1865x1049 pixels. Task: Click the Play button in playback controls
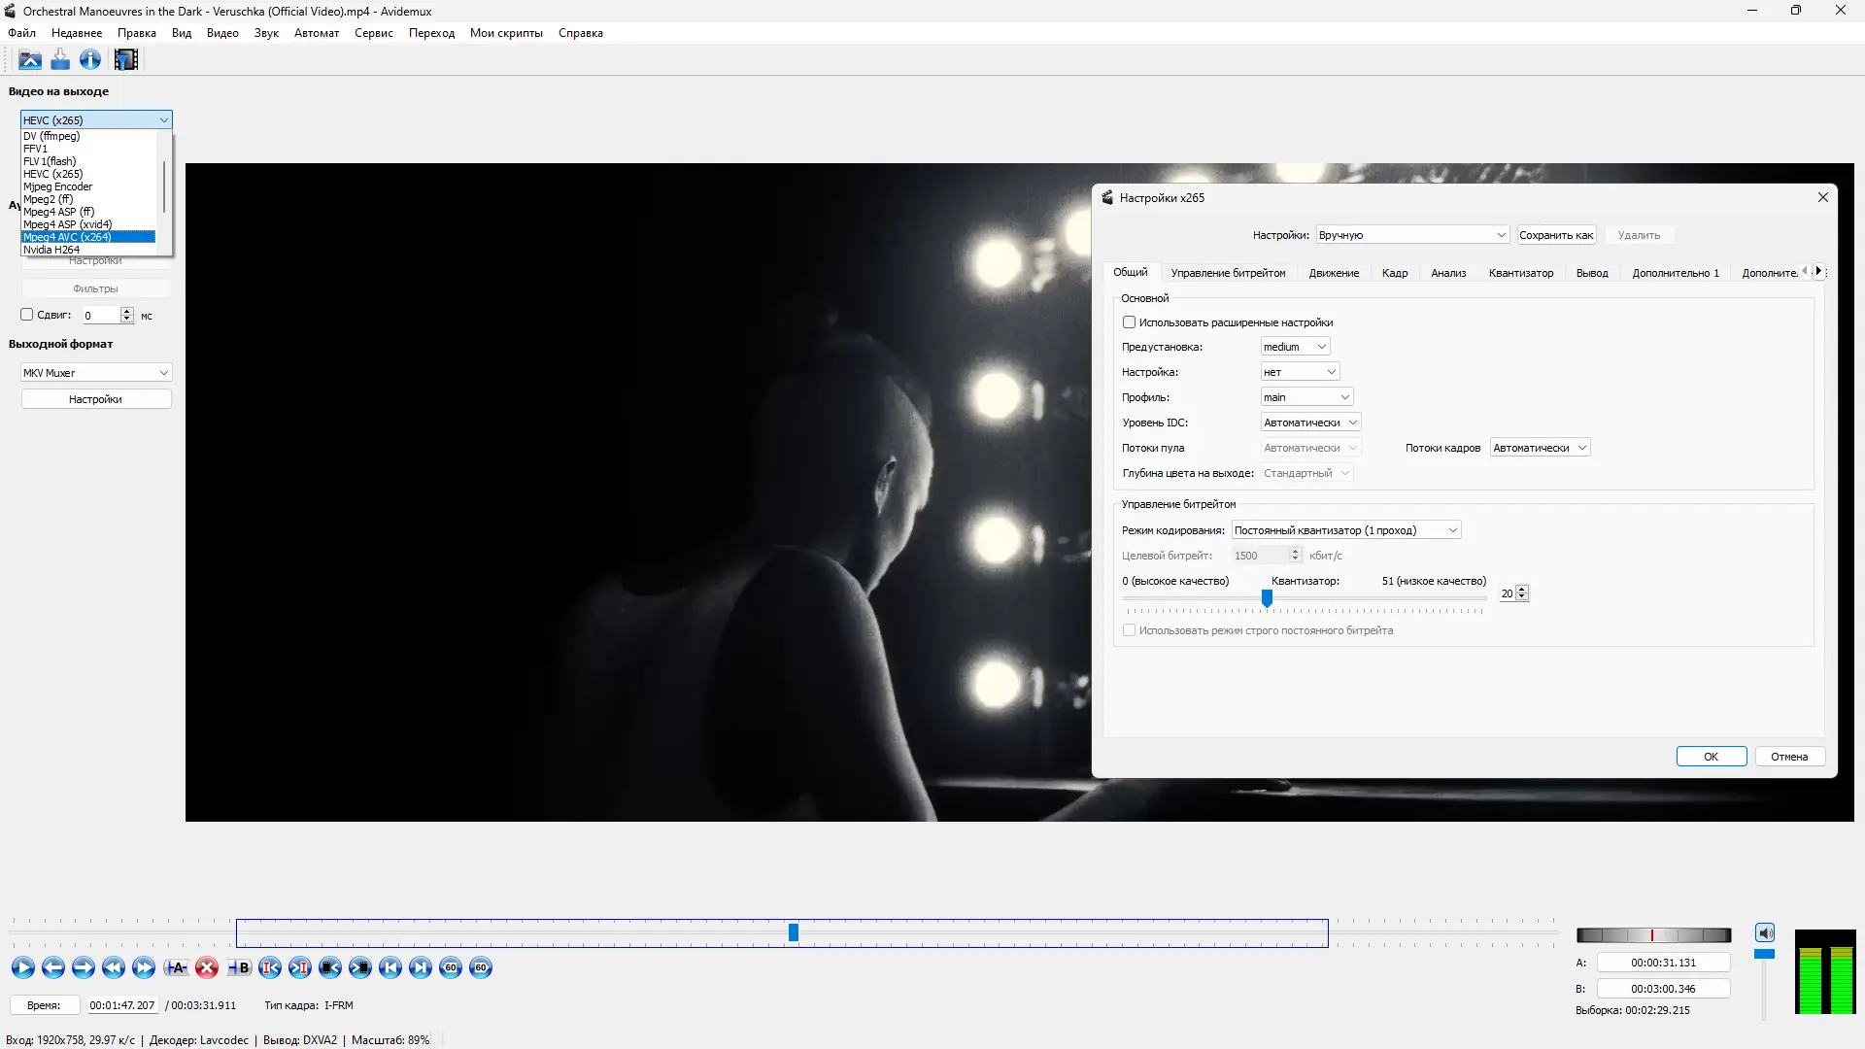(x=23, y=967)
